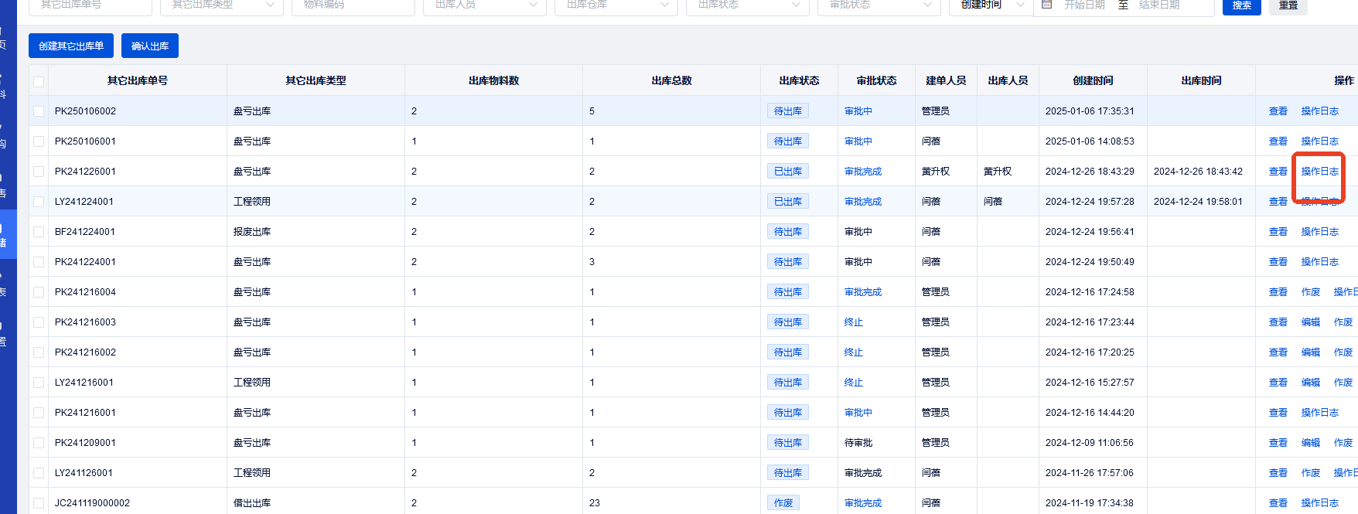Click the calendar icon in date range
Viewport: 1358px width, 514px height.
pos(1046,5)
